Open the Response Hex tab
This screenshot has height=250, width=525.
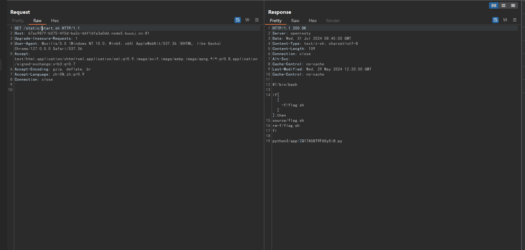click(313, 21)
